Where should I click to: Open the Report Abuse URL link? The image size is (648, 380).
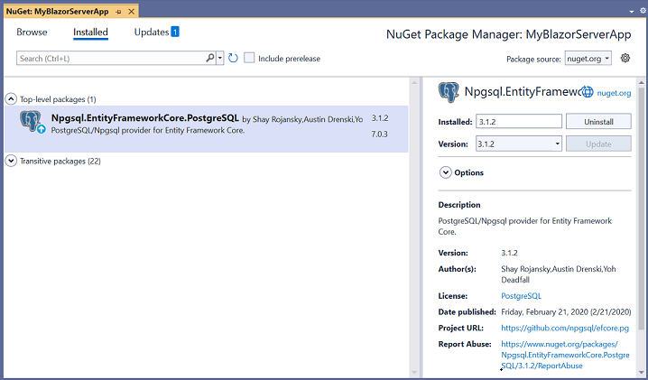pyautogui.click(x=565, y=355)
